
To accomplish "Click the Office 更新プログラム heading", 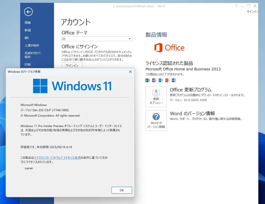I will click(x=191, y=90).
